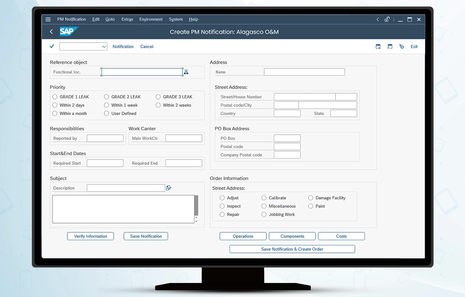Open the Components button
Viewport: 465px width, 297px height.
pos(292,236)
